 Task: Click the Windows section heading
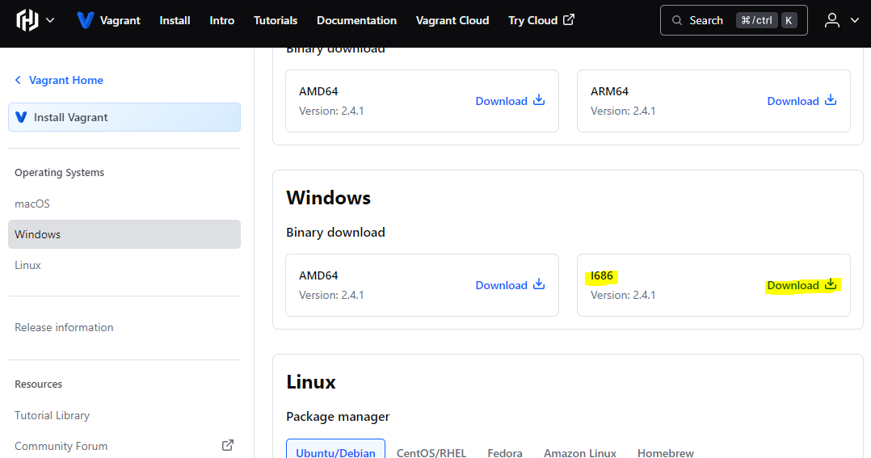point(328,198)
